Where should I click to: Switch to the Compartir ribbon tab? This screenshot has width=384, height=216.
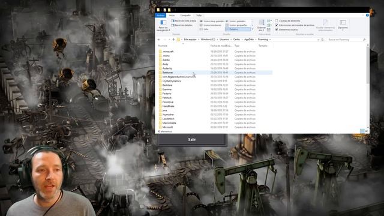pyautogui.click(x=185, y=16)
